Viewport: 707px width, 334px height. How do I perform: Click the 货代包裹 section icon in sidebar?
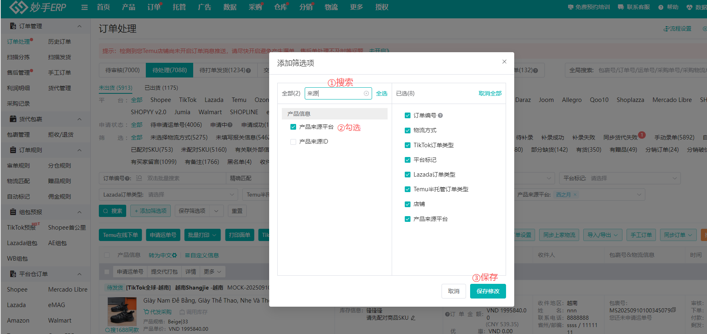pyautogui.click(x=13, y=119)
